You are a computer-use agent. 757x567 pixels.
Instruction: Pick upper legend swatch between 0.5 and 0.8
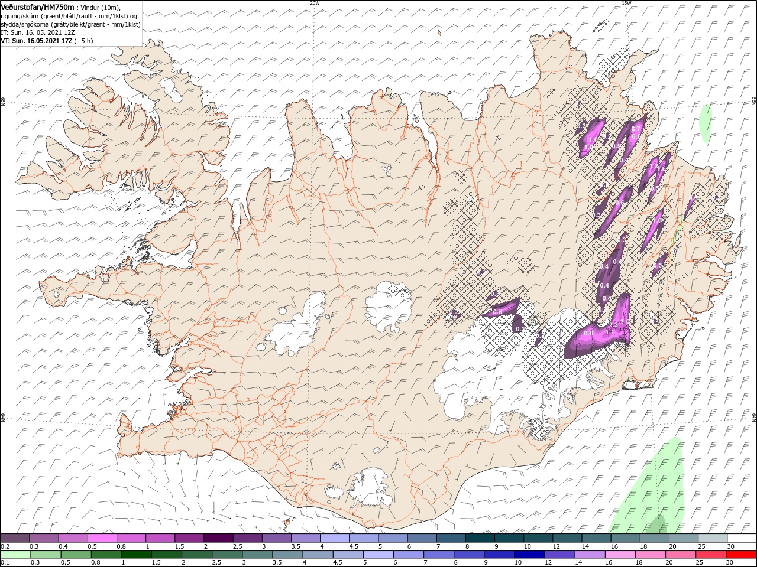(102, 538)
